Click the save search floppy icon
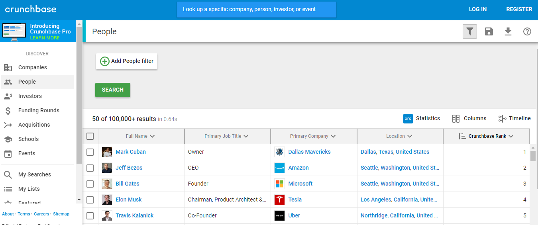 (489, 31)
